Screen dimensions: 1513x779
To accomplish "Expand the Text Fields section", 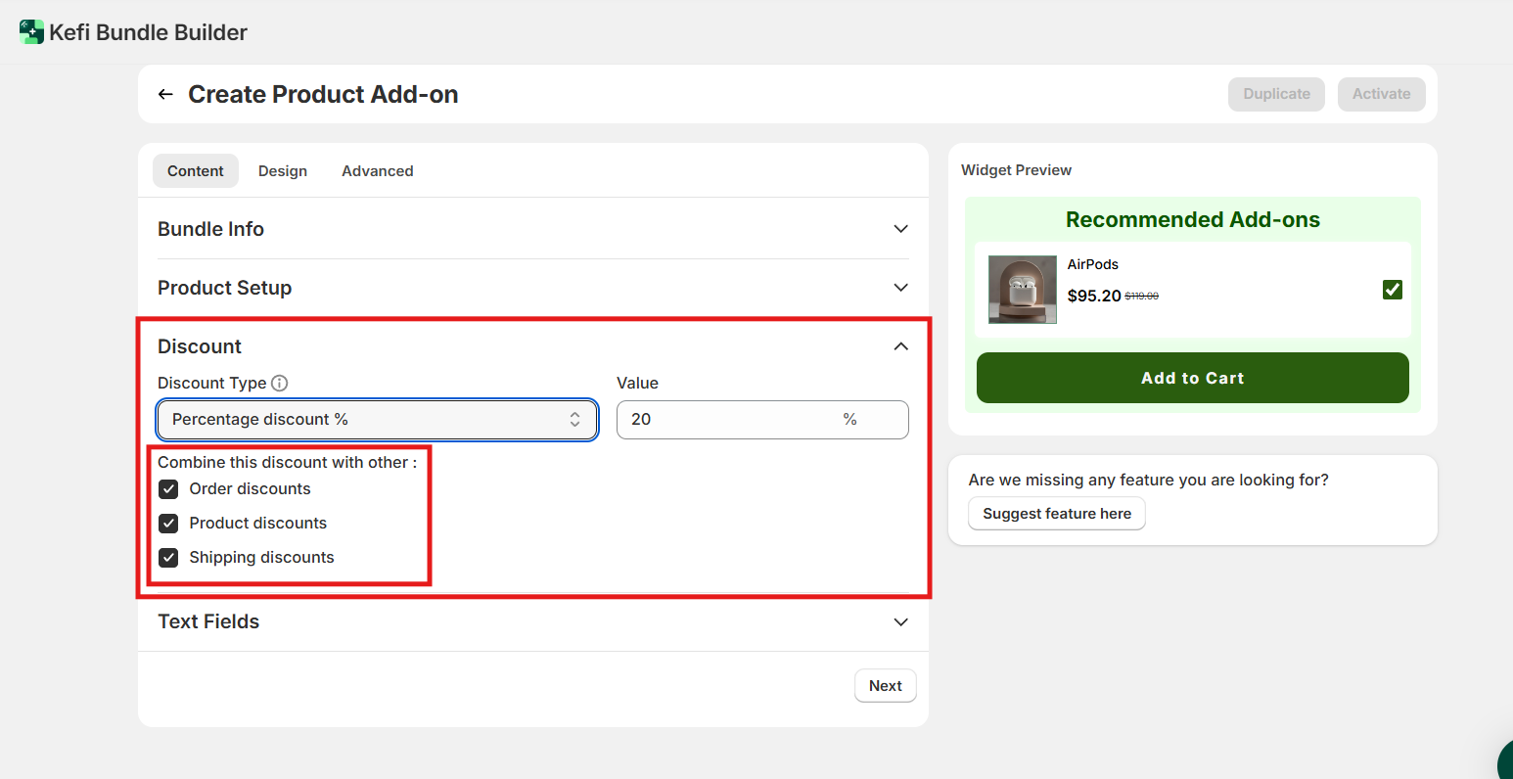I will (x=900, y=622).
